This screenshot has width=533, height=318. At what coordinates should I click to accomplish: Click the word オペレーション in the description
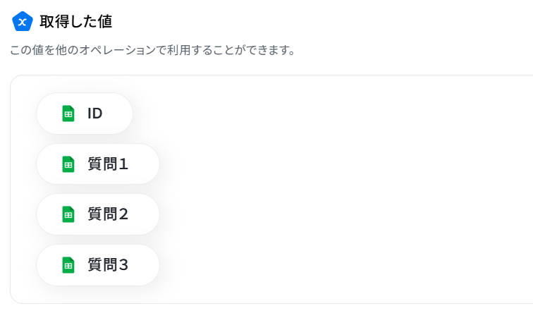[117, 50]
